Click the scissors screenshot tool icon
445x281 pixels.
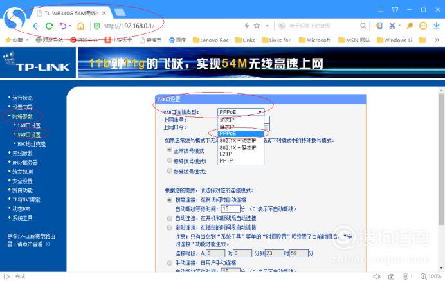point(392,26)
